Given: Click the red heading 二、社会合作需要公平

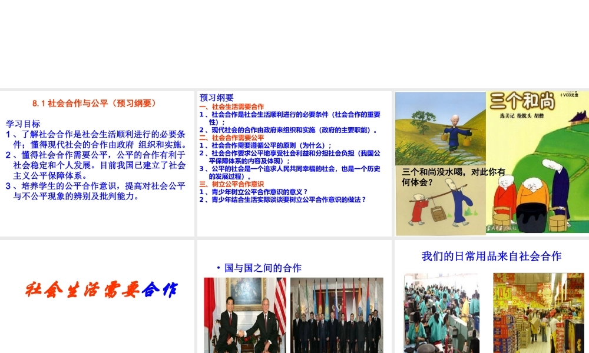Looking at the screenshot, I should tap(231, 138).
